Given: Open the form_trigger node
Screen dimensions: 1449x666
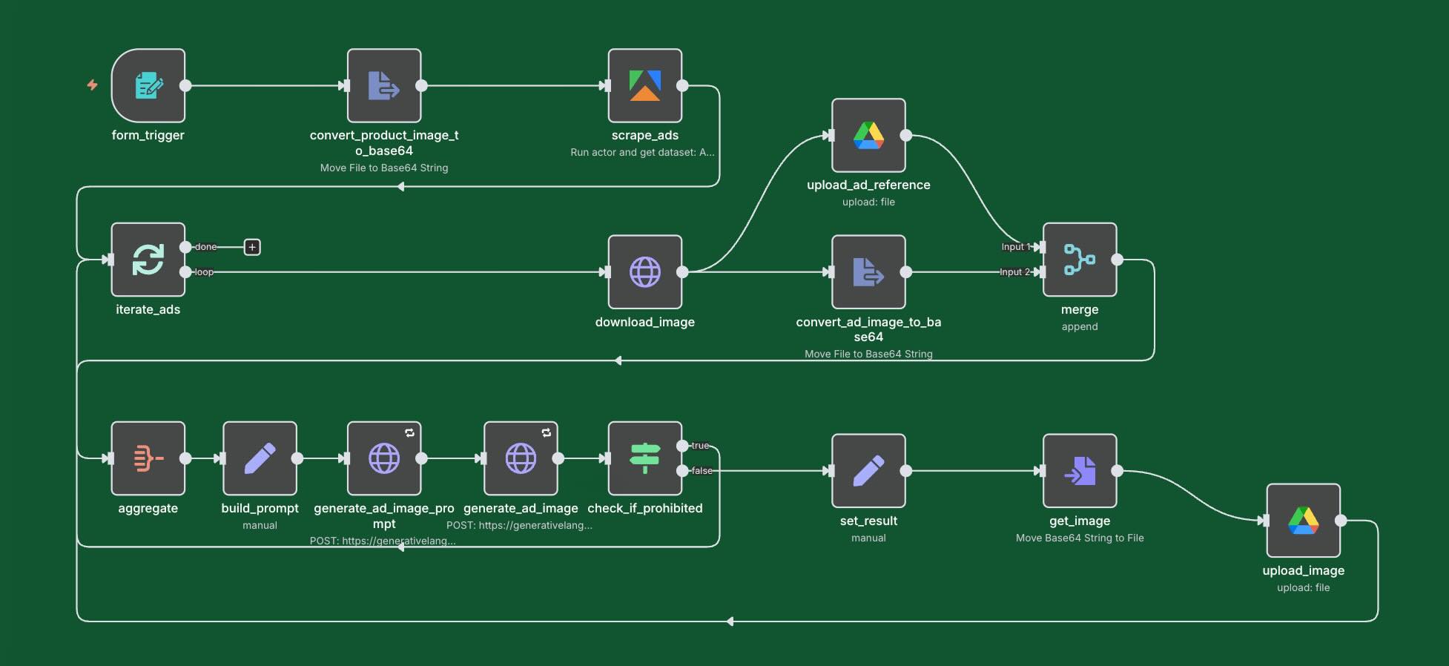Looking at the screenshot, I should (x=148, y=86).
